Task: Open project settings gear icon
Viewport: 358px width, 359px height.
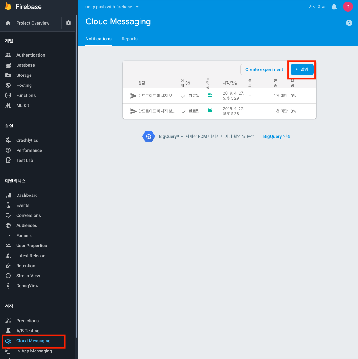Action: tap(69, 23)
